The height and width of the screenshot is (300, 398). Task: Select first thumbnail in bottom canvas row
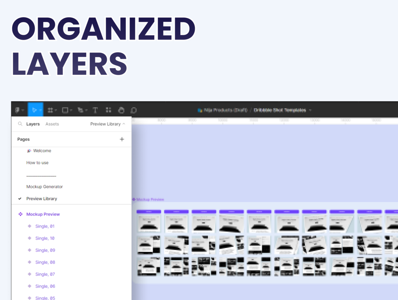[x=149, y=266]
